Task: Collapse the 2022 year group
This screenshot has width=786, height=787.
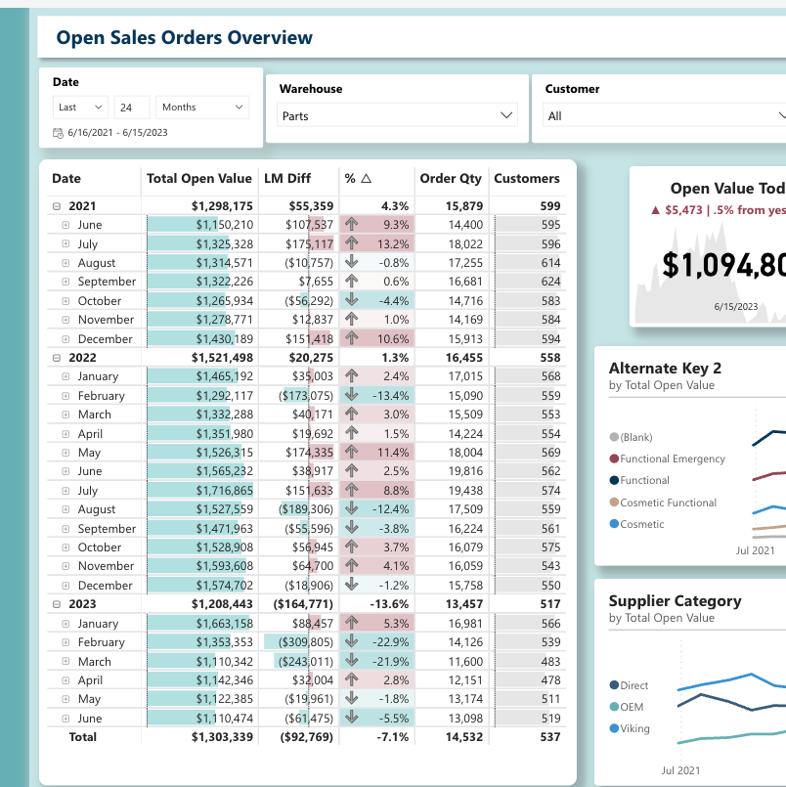Action: [x=57, y=358]
